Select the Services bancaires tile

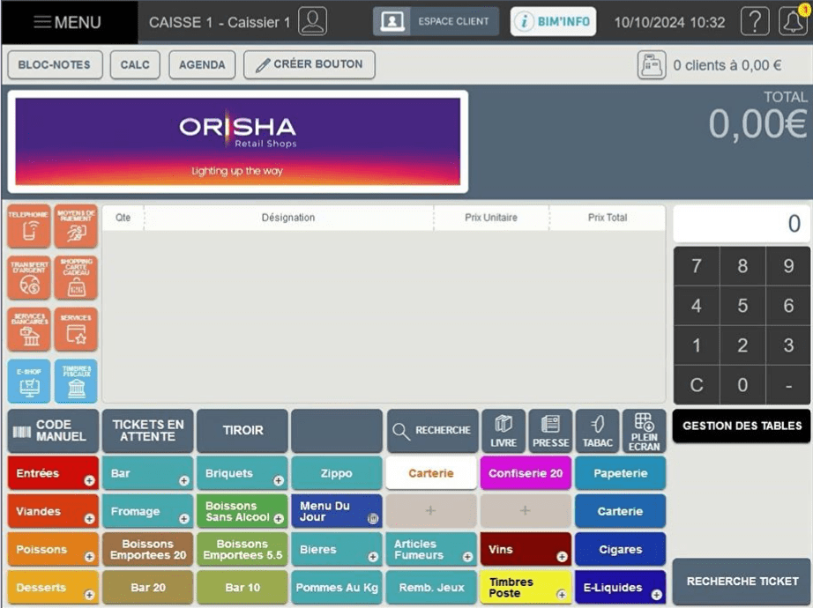pyautogui.click(x=29, y=330)
